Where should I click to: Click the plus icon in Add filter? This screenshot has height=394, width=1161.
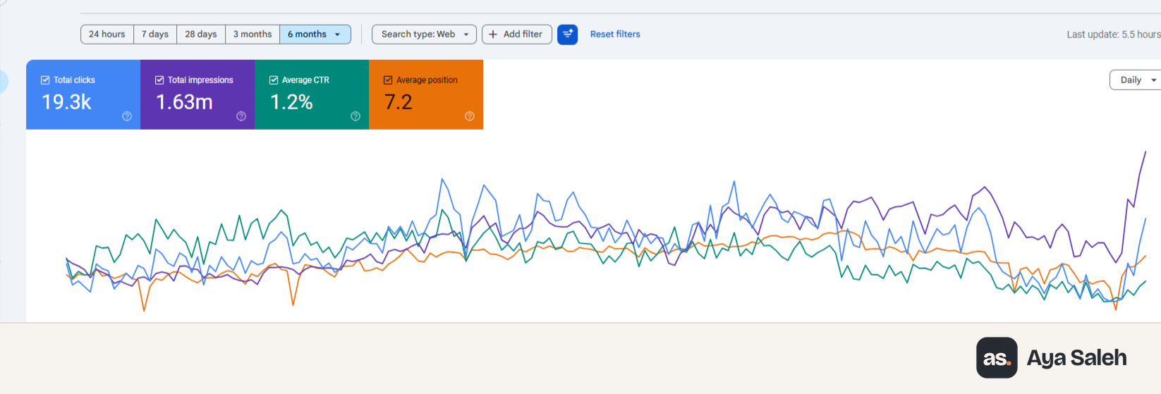(493, 34)
